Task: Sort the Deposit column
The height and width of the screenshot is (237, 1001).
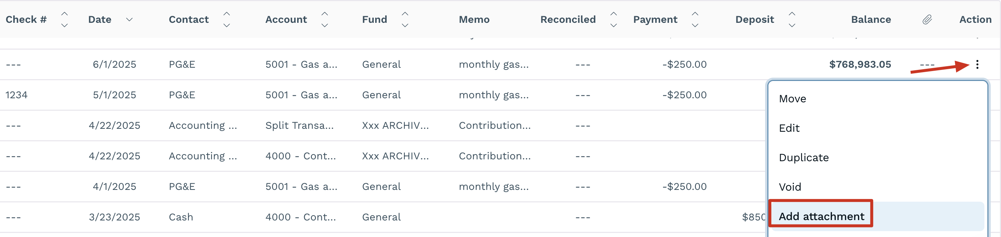Action: pos(792,20)
